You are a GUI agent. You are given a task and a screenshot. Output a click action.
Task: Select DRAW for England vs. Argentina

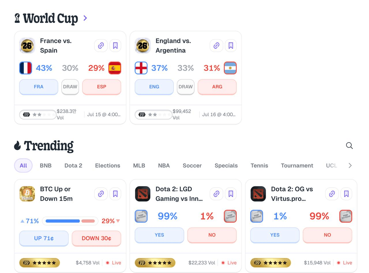coord(186,87)
